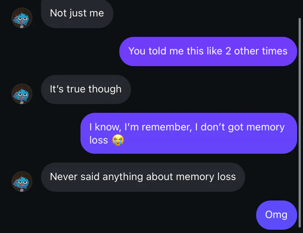Select the "Never said anything about memory loss" bubble

coord(143,177)
